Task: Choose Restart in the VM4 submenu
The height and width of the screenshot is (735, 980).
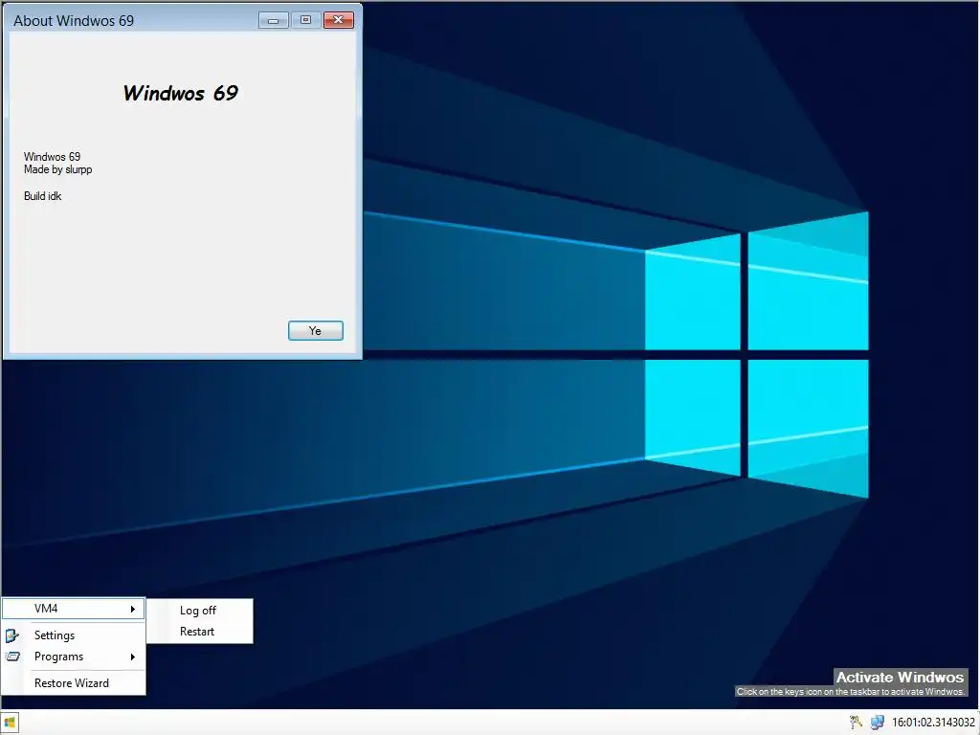Action: pyautogui.click(x=197, y=632)
